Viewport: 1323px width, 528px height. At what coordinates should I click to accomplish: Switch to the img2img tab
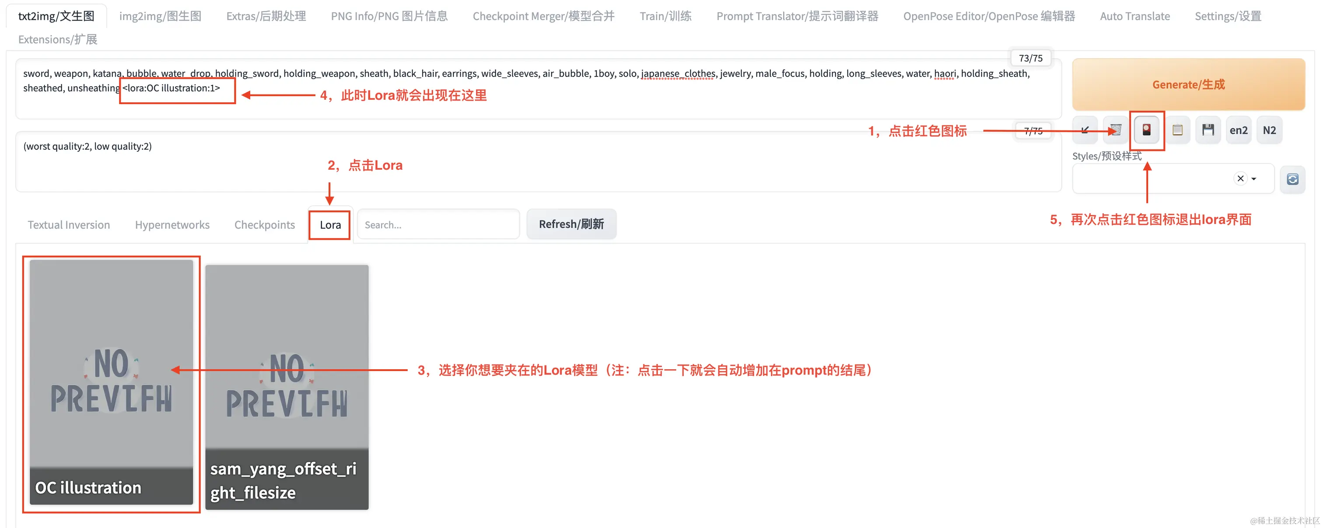pos(160,16)
